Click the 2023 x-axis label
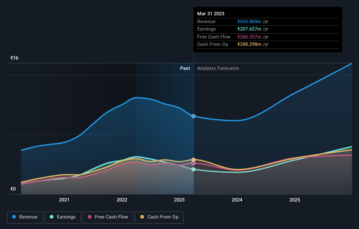Viewport: 359px width, 229px height. 179,200
